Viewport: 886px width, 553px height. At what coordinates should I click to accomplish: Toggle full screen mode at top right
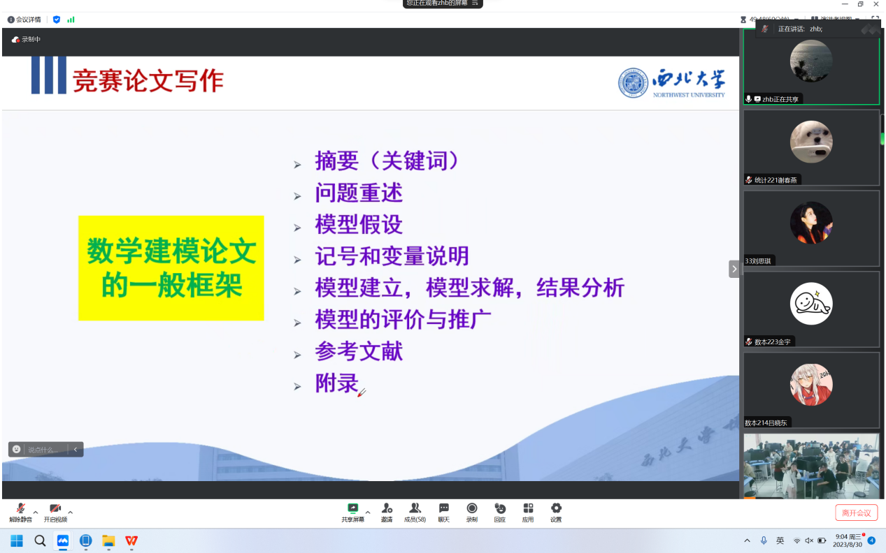[875, 20]
